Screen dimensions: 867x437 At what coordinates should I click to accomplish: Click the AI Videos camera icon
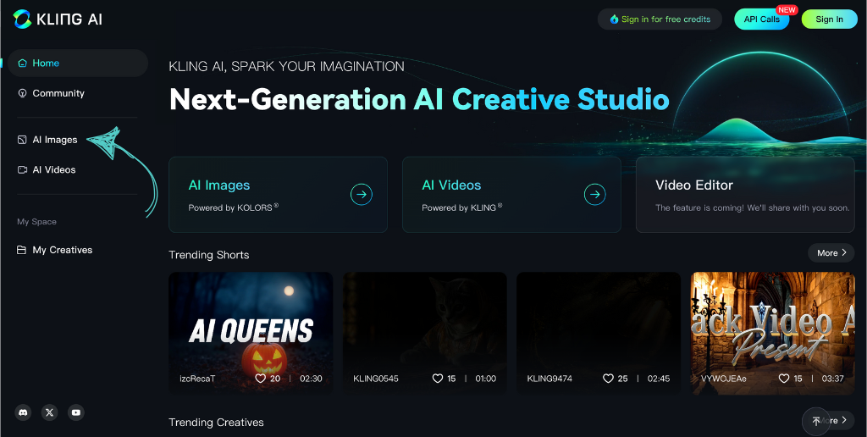[22, 170]
